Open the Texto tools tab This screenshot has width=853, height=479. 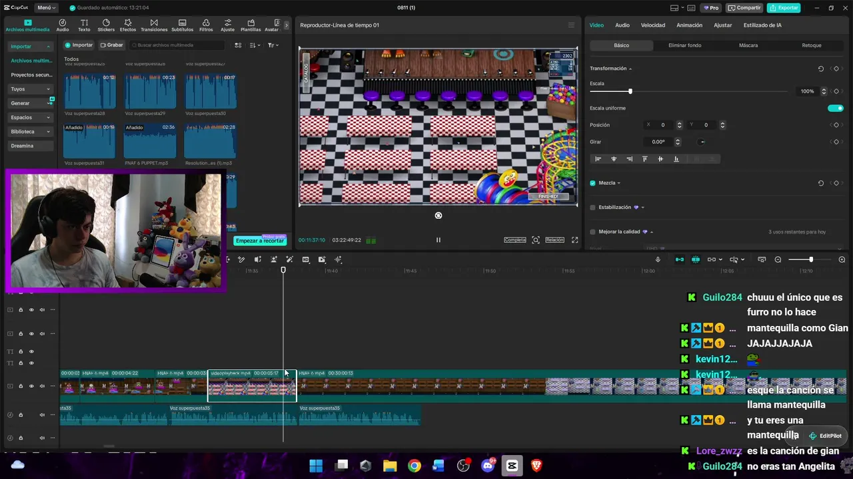84,25
